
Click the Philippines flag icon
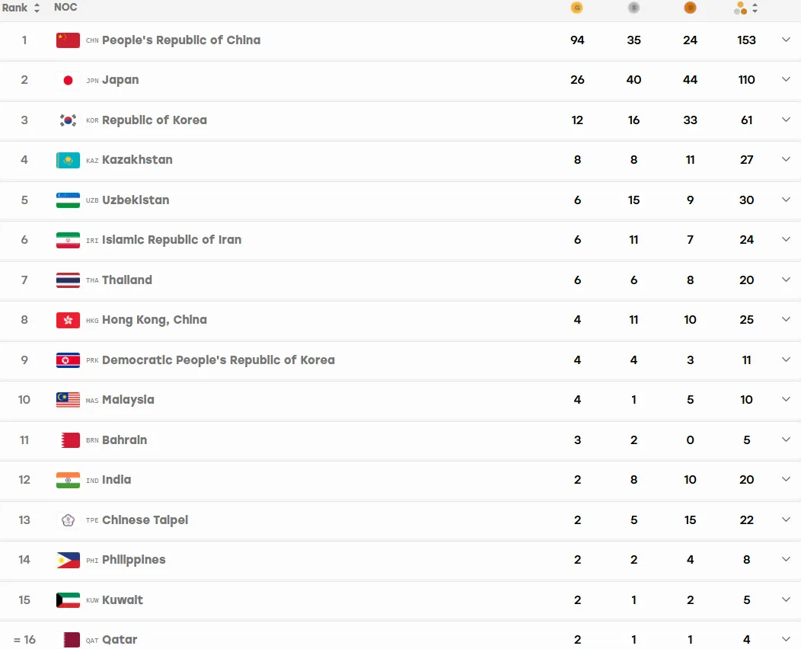[68, 560]
